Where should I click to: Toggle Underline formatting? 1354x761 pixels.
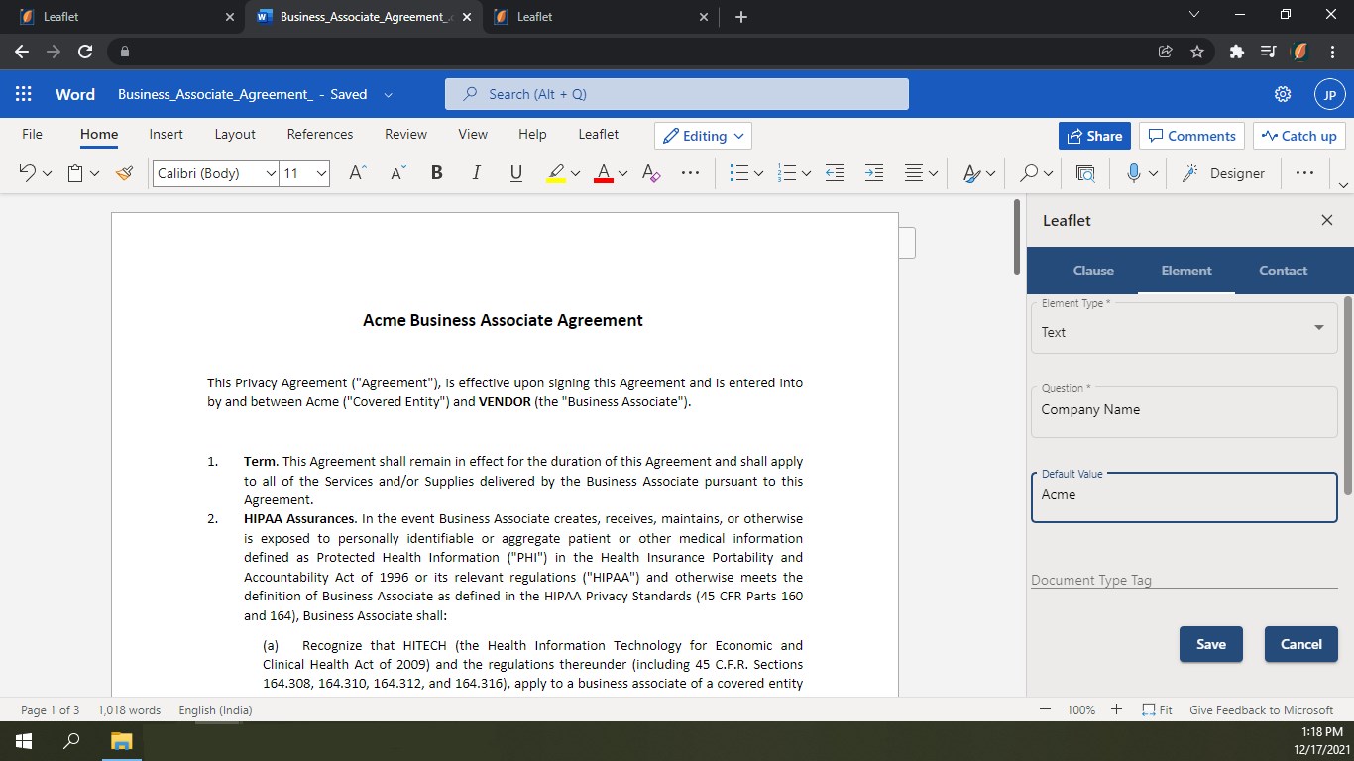tap(515, 173)
